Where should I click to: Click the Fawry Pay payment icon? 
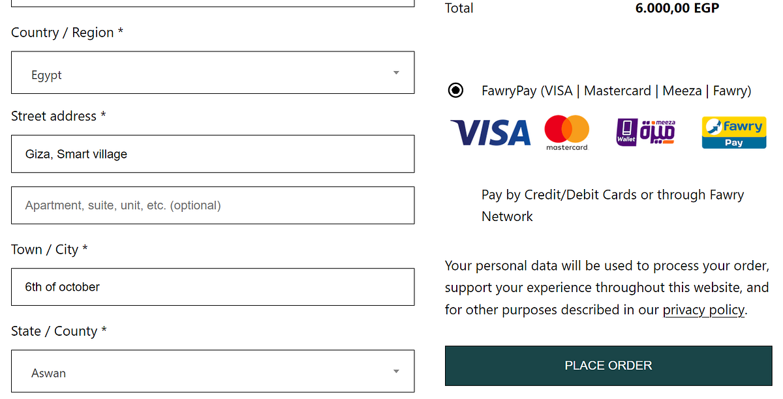point(733,132)
